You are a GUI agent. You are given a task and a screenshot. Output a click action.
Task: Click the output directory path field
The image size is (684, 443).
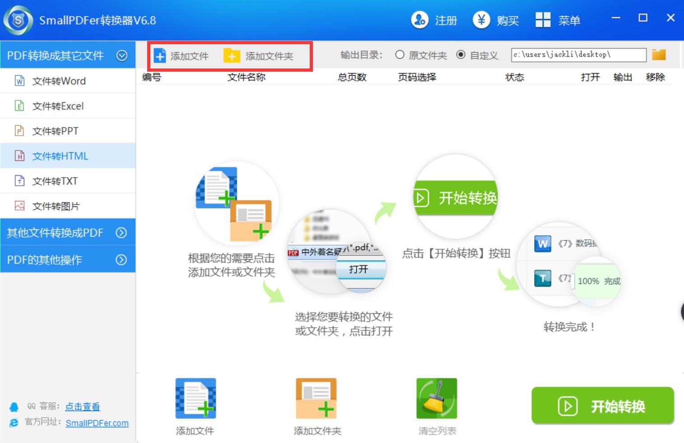[579, 55]
